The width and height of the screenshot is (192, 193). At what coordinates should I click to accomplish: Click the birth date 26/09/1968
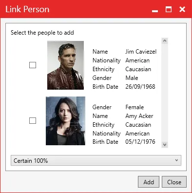point(140,87)
